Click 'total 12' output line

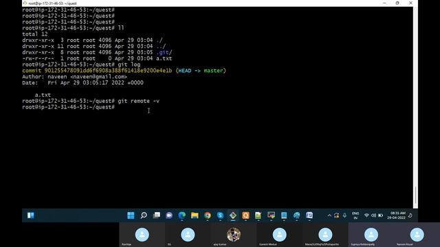coord(35,34)
